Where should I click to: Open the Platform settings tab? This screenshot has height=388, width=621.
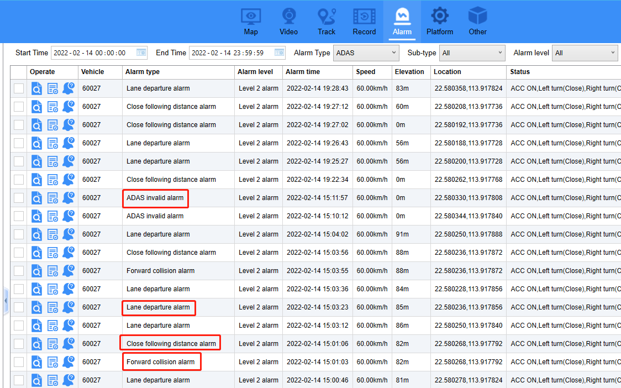[440, 22]
